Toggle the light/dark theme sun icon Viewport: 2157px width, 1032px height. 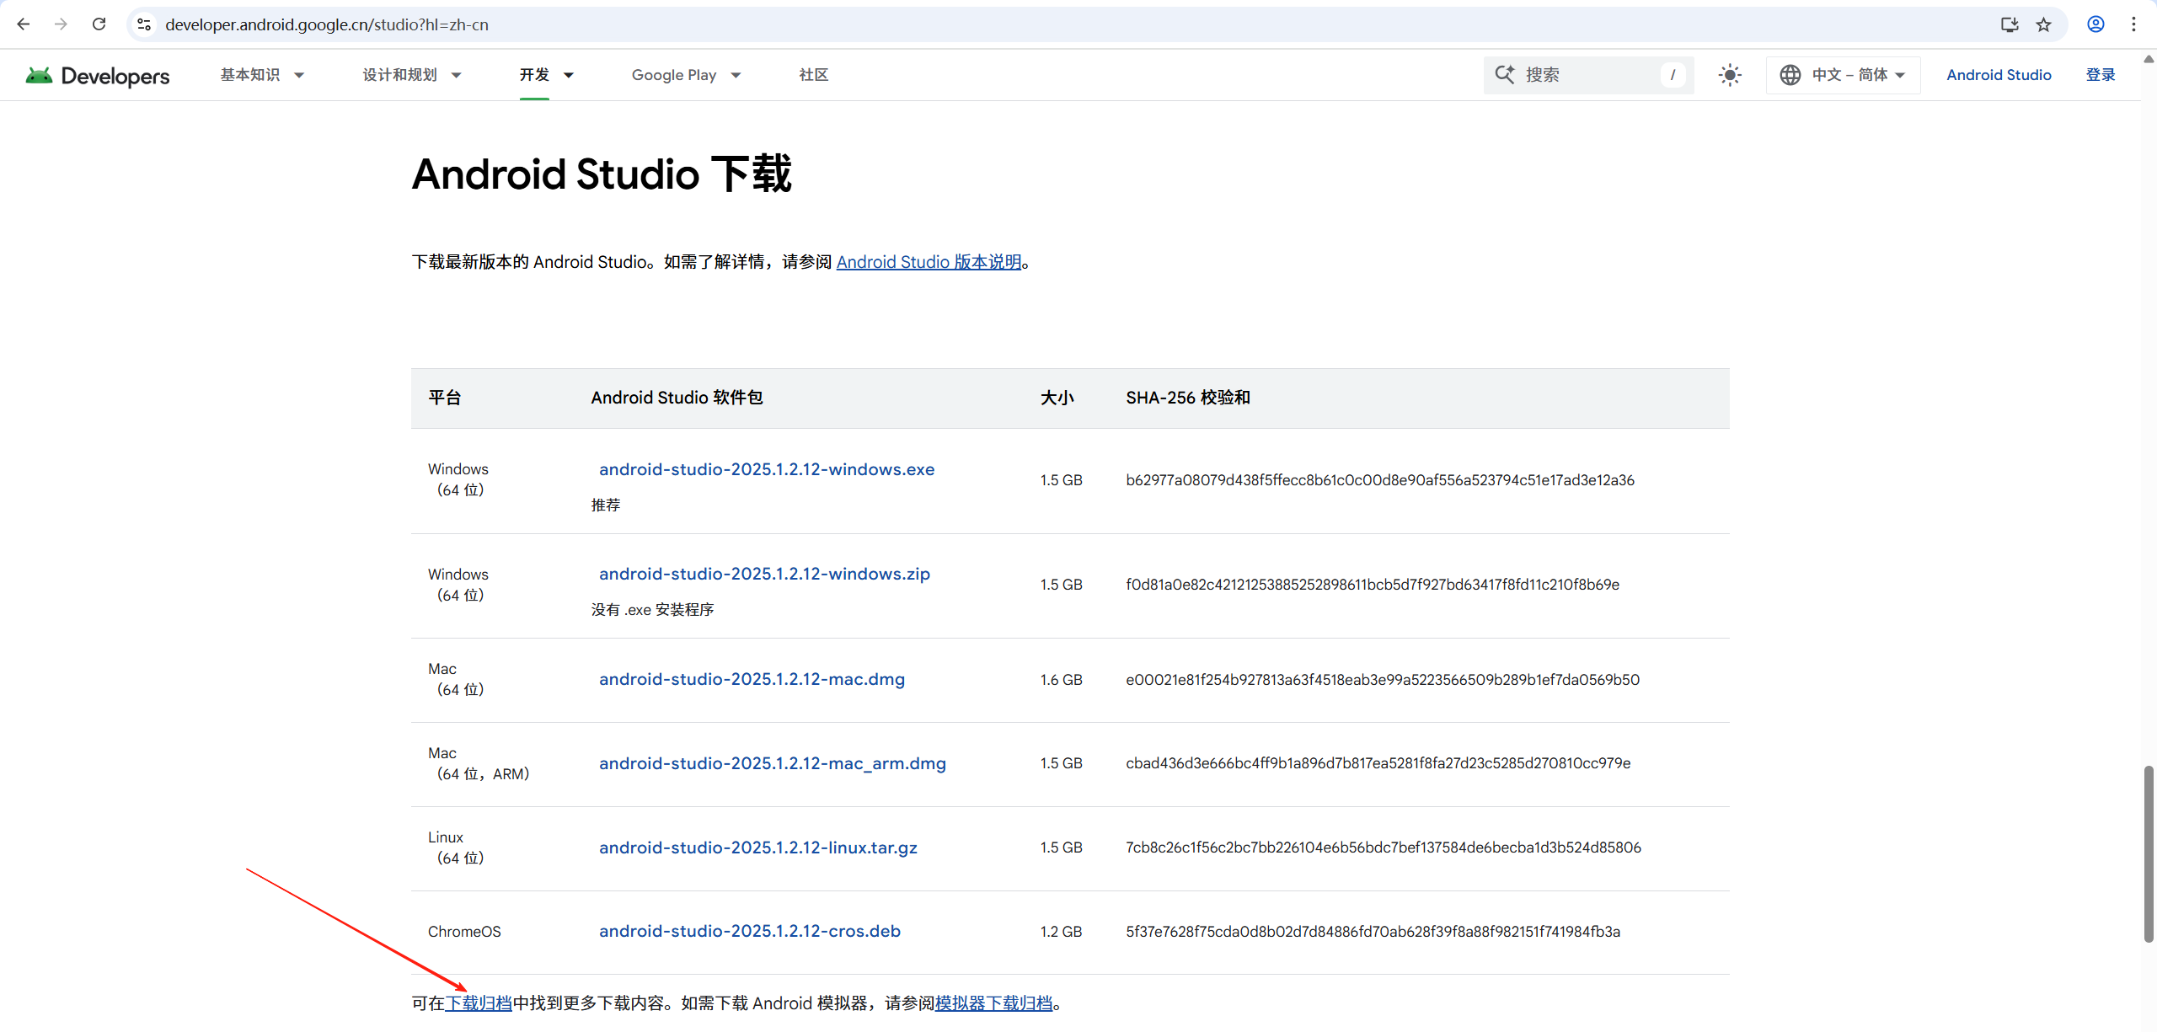(x=1730, y=75)
